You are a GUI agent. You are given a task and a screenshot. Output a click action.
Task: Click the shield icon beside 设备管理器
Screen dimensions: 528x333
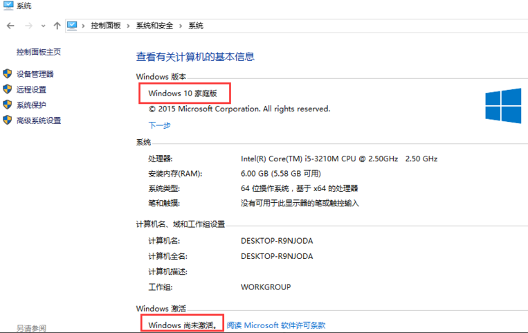coord(8,74)
